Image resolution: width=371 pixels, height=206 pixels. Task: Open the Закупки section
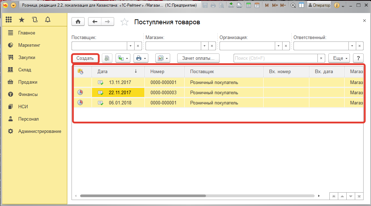[x=27, y=57]
